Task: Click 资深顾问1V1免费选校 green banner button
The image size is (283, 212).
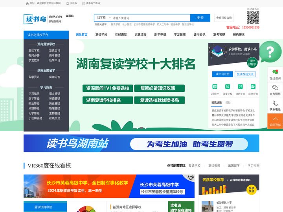Action: (x=108, y=88)
